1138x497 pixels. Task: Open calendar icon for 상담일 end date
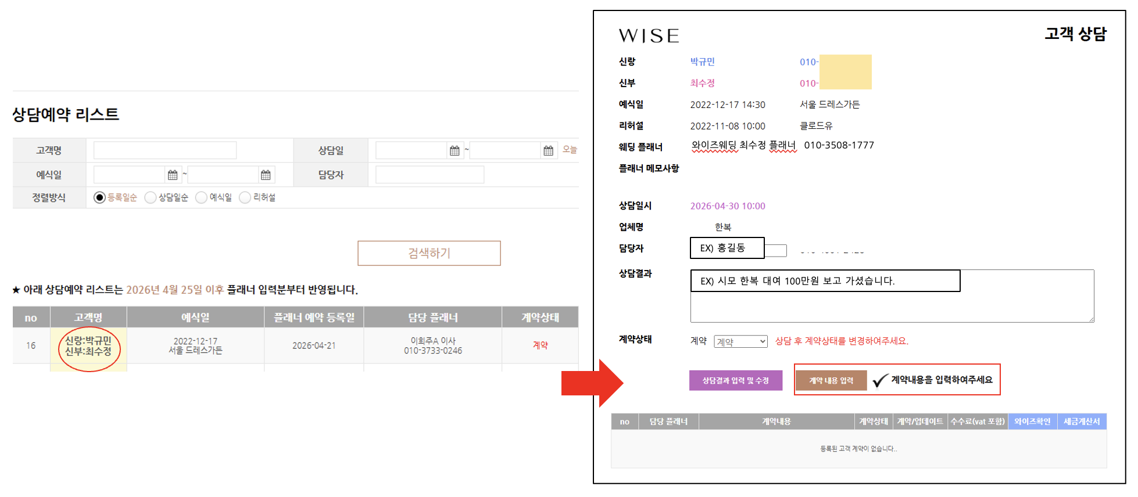tap(548, 151)
